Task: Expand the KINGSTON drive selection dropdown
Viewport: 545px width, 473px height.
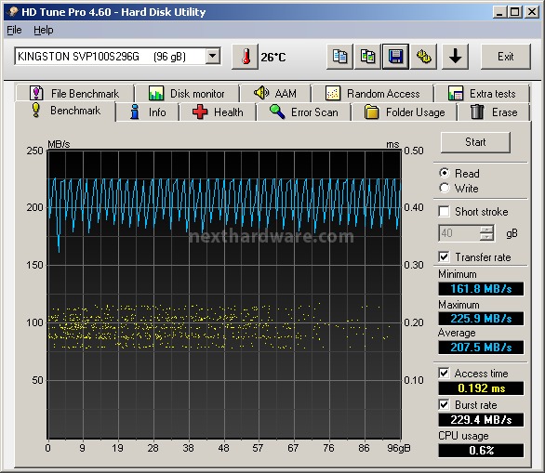Action: tap(213, 56)
